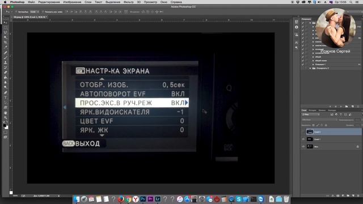The width and height of the screenshot is (363, 204).
Task: Open the Просмотр menu
Action: click(150, 2)
